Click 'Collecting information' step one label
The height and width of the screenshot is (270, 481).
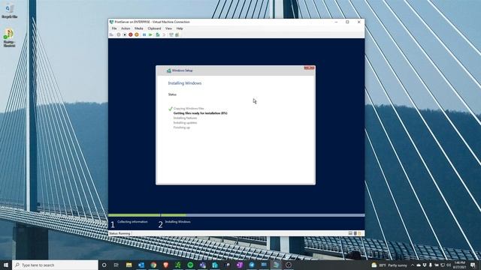132,222
